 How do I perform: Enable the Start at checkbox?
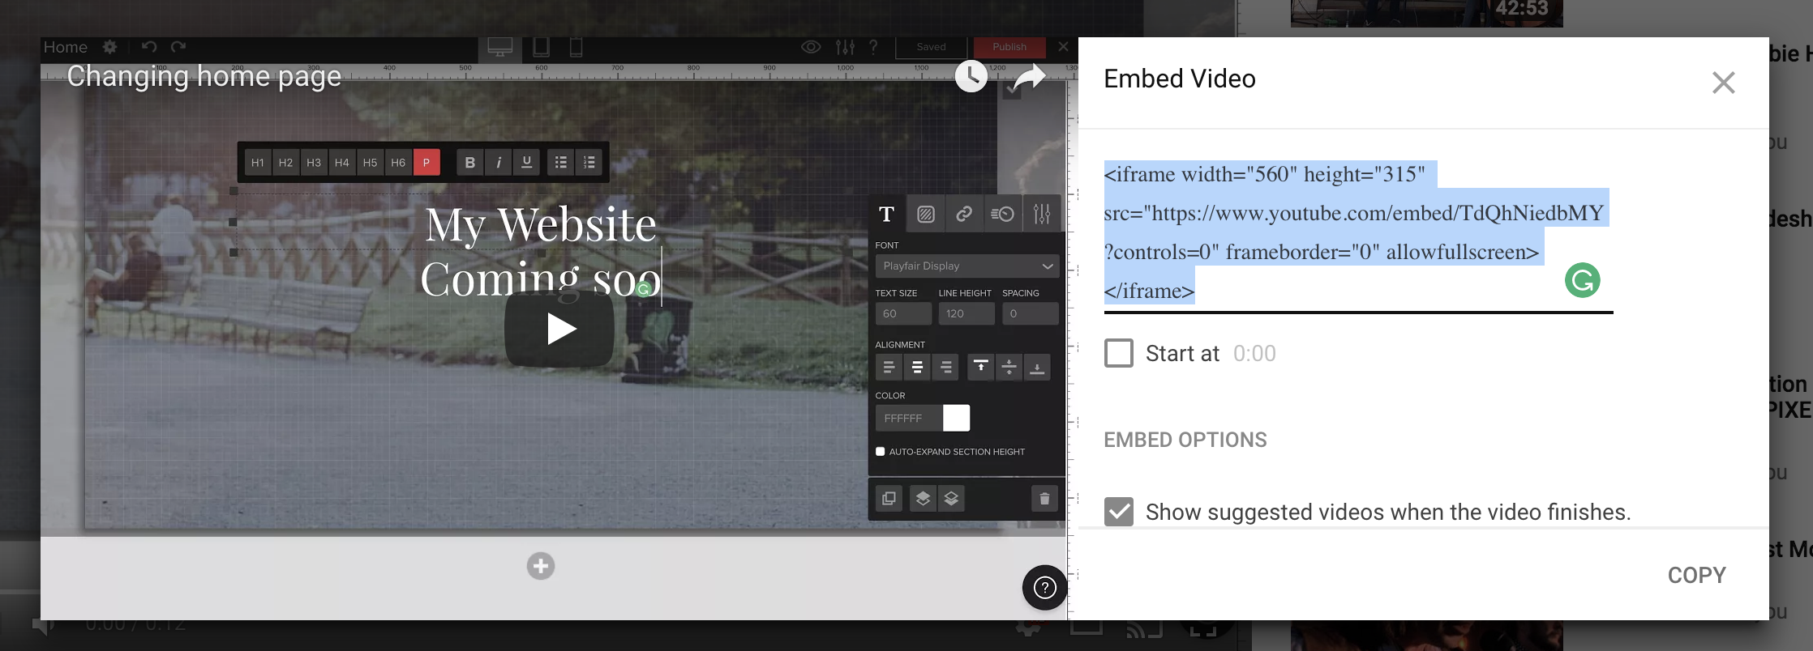[x=1119, y=354]
